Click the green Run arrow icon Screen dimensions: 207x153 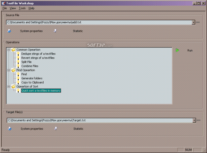(x=177, y=50)
